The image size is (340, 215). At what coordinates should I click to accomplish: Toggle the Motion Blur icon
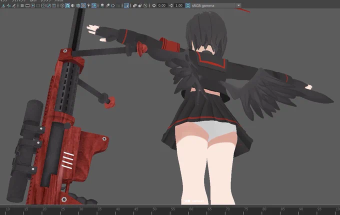107,5
